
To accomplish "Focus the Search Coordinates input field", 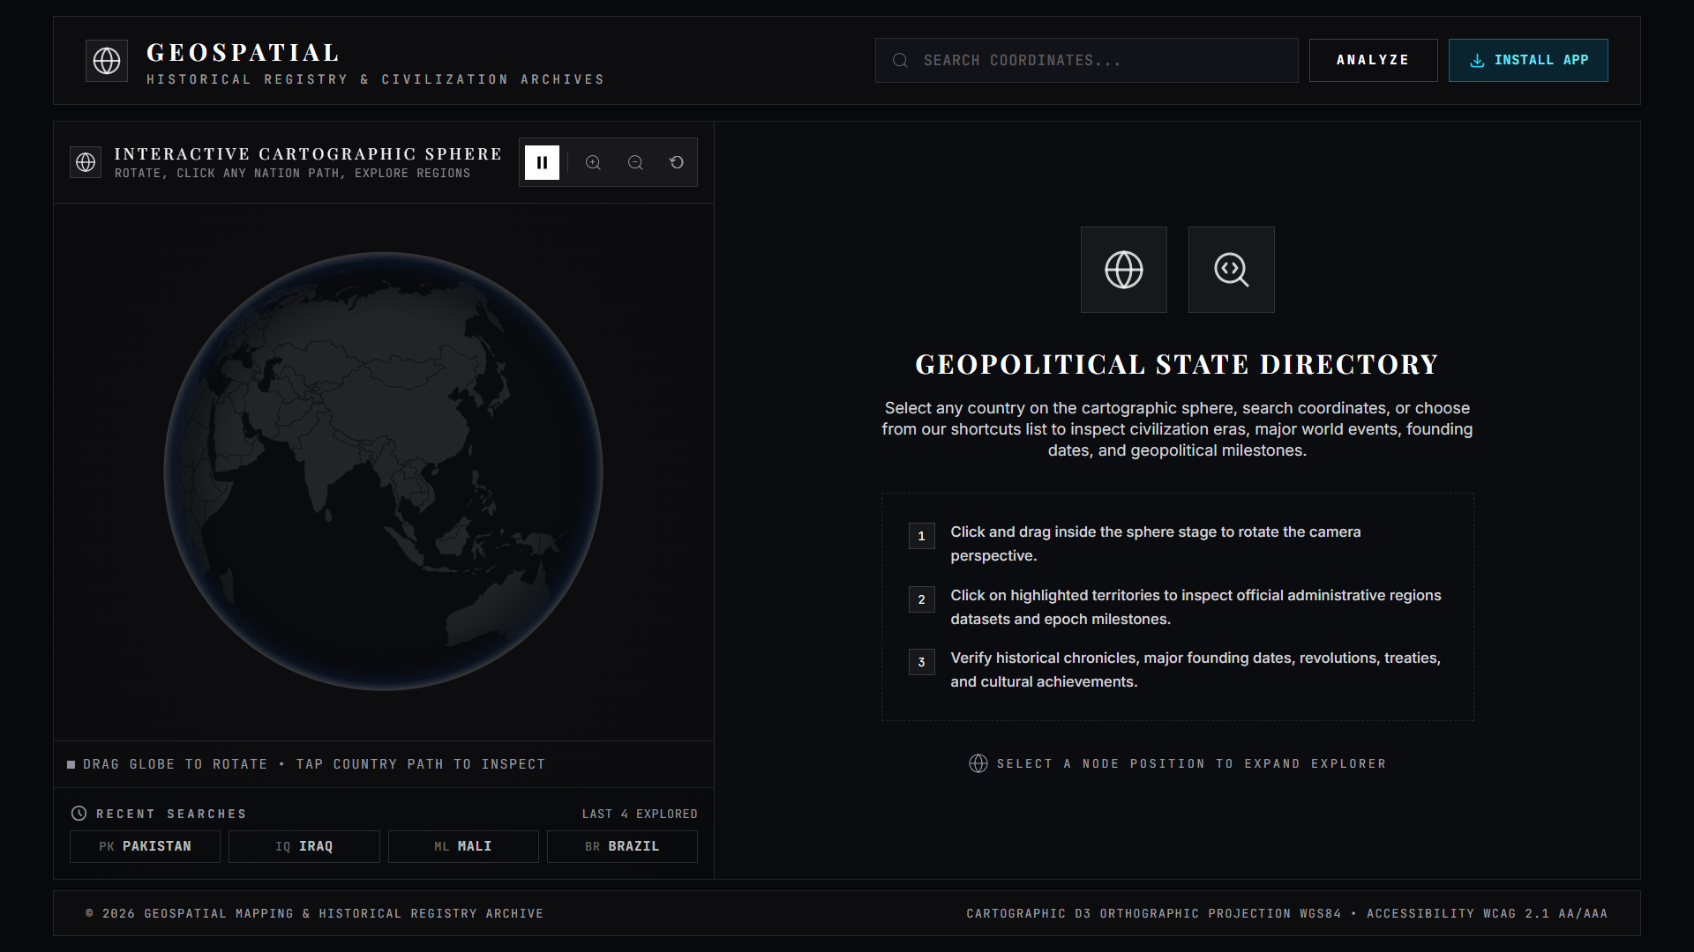I will [1086, 60].
